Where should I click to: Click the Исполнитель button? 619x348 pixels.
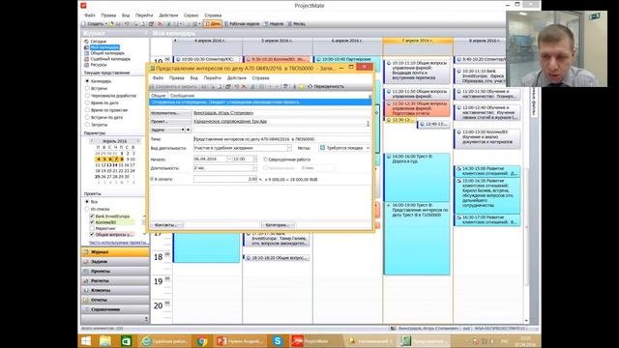coord(170,113)
